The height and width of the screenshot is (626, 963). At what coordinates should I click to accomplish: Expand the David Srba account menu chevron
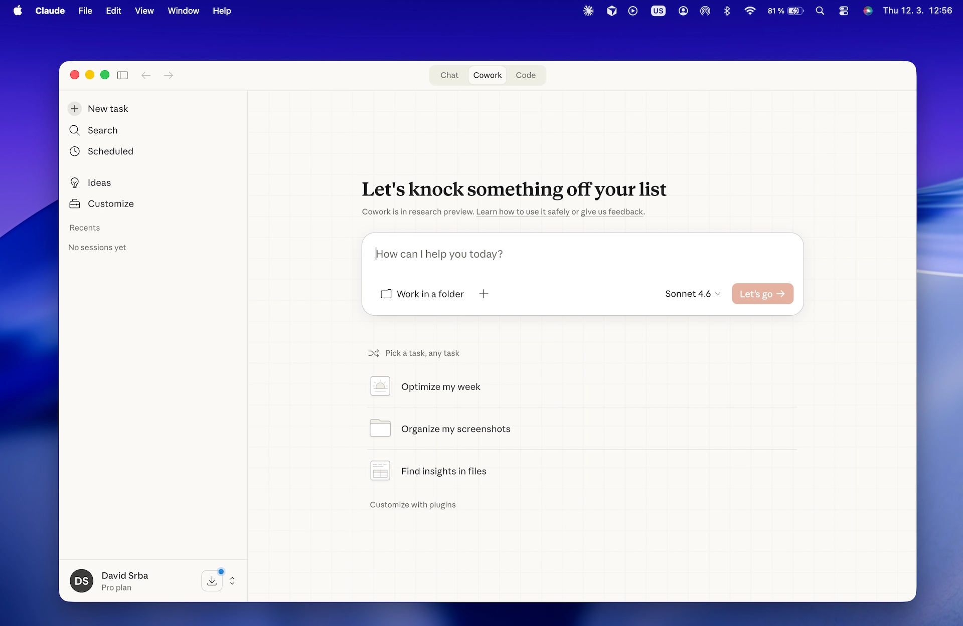click(232, 581)
